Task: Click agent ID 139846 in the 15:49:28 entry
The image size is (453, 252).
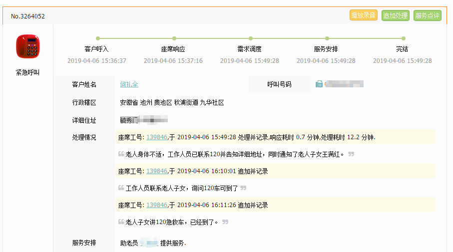Action: pyautogui.click(x=156, y=137)
